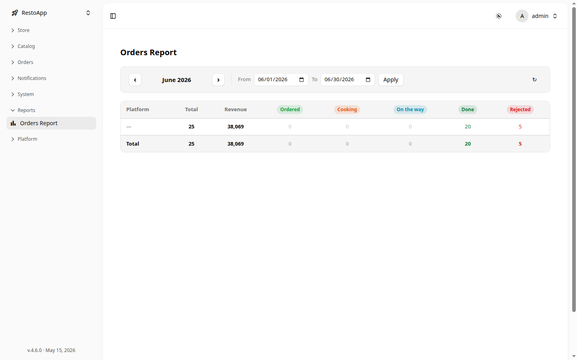Viewport: 577px width, 360px height.
Task: Expand the System section
Action: click(x=51, y=94)
